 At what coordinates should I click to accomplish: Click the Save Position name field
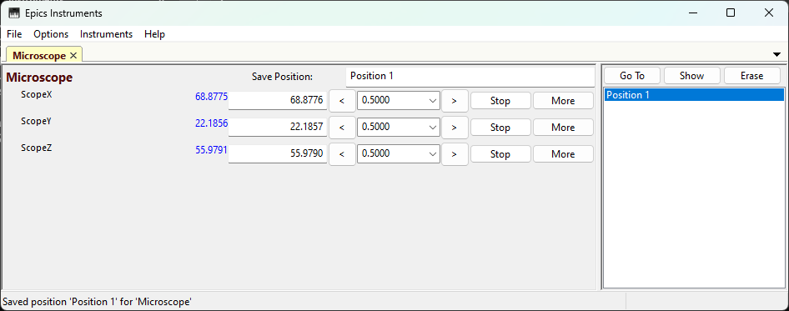(x=470, y=77)
